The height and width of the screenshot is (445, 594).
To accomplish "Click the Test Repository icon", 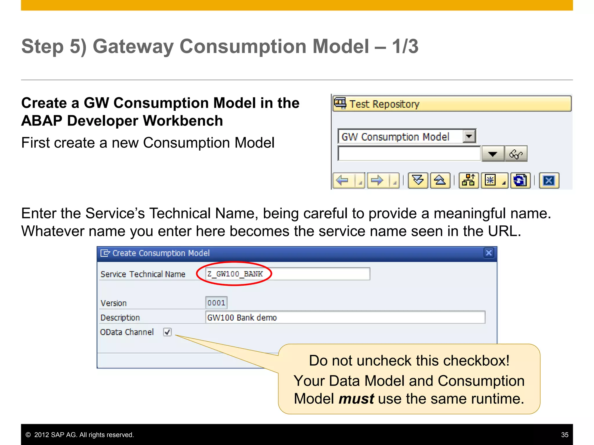I will [340, 103].
